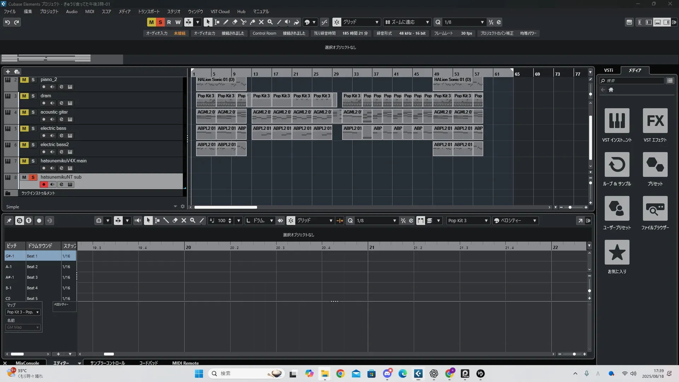
Task: Open the Chord Pads tab
Action: click(149, 363)
